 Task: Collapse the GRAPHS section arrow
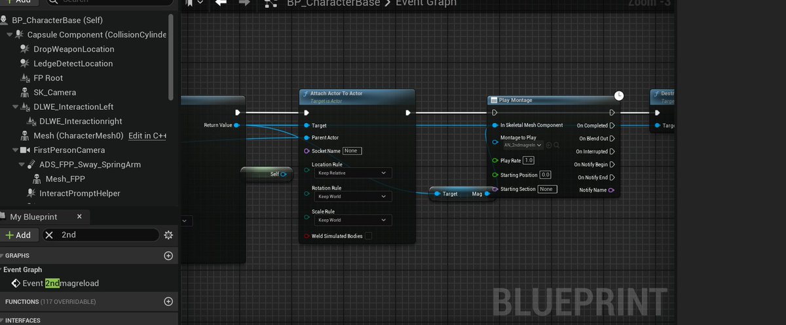pyautogui.click(x=2, y=256)
